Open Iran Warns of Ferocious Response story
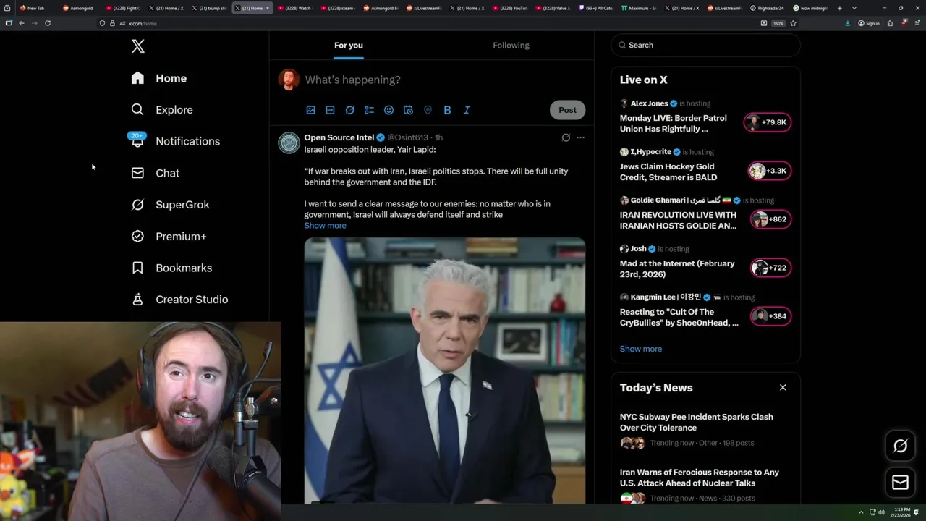This screenshot has width=926, height=521. click(700, 478)
